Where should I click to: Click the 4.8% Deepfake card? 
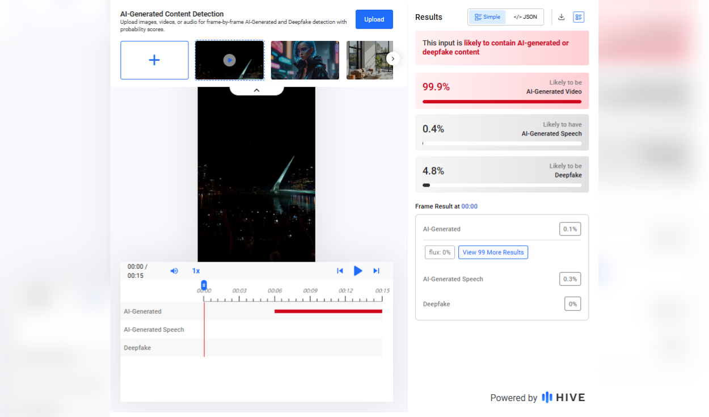[502, 174]
